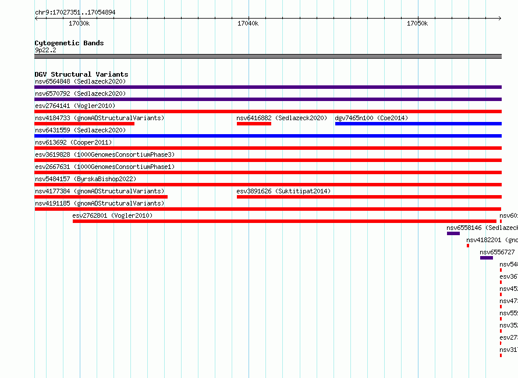Select the red bar for esv2764141 (Vogler2010)
The image size is (518, 378).
click(268, 111)
